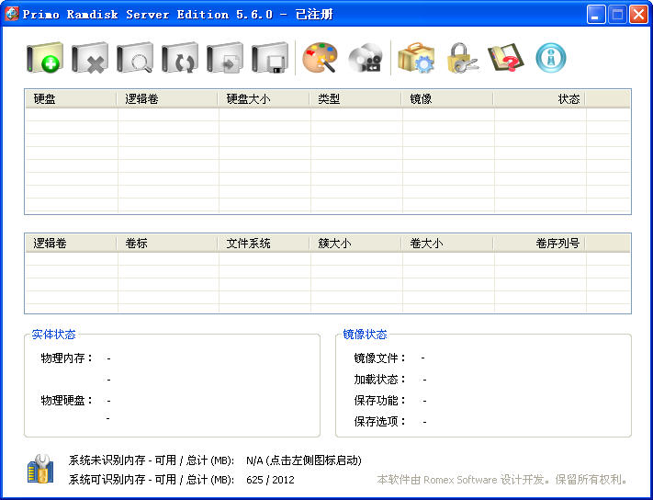Click the delete disk icon with X

point(90,59)
